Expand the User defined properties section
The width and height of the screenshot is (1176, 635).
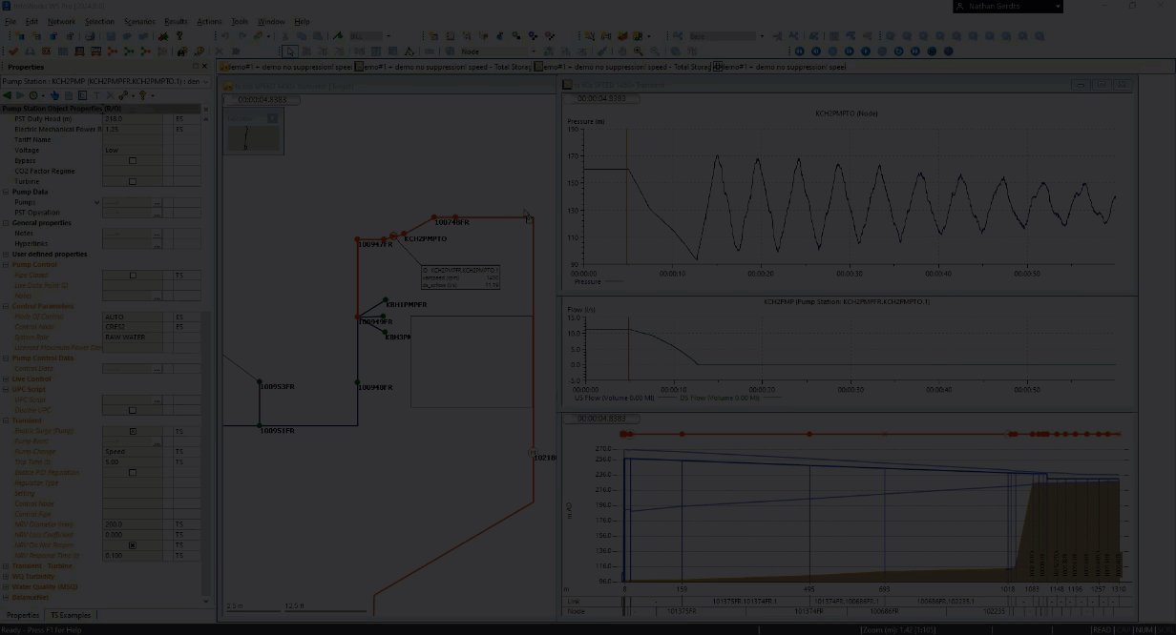pos(6,255)
